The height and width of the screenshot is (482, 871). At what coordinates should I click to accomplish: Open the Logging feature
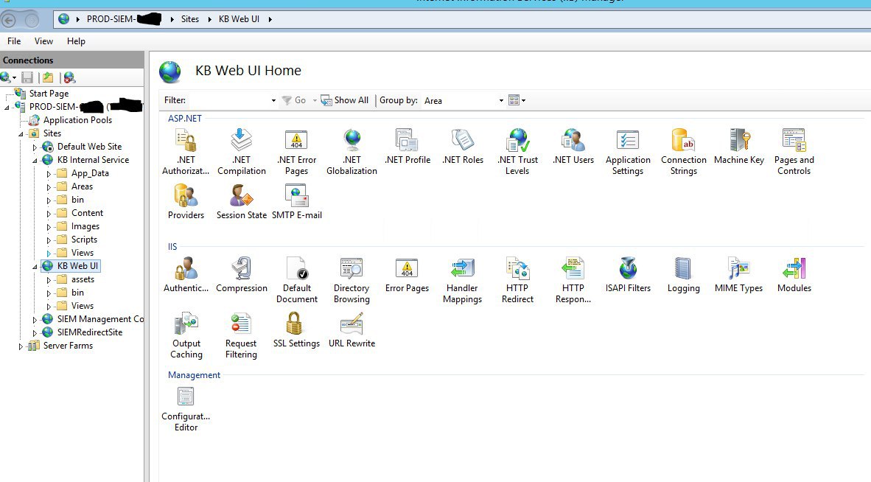tap(683, 275)
